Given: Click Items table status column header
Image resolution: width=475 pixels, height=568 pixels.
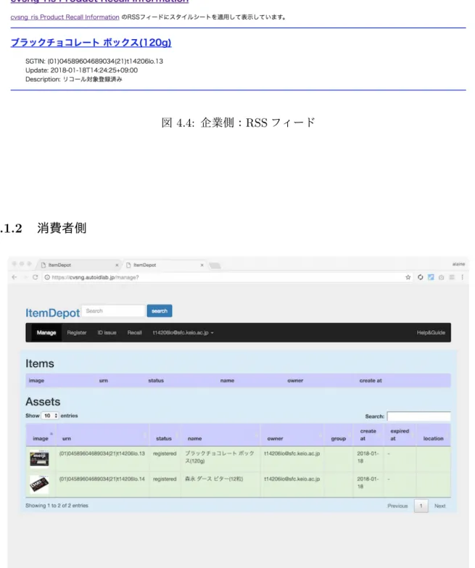Looking at the screenshot, I should (156, 380).
